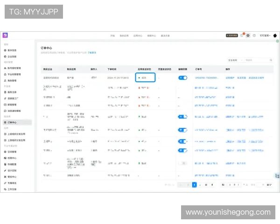Click the 2024-11-25 order time cell
This screenshot has width=280, height=224.
pyautogui.click(x=118, y=78)
